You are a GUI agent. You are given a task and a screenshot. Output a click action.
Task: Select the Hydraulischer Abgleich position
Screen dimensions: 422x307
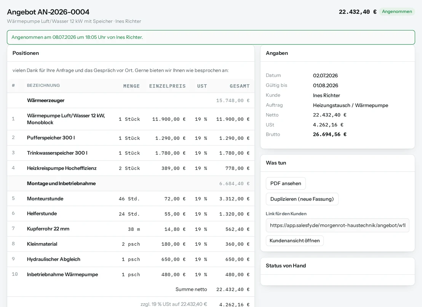[x=131, y=259]
